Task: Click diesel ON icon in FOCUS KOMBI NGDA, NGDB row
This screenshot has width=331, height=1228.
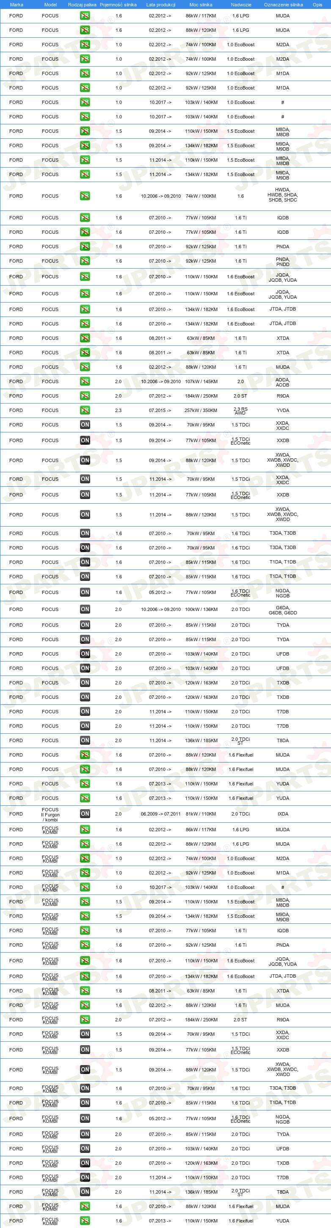Action: 85,1119
